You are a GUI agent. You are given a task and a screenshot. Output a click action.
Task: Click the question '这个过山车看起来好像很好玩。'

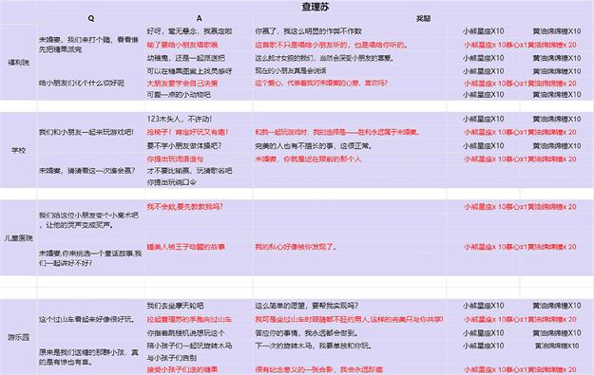(x=87, y=319)
